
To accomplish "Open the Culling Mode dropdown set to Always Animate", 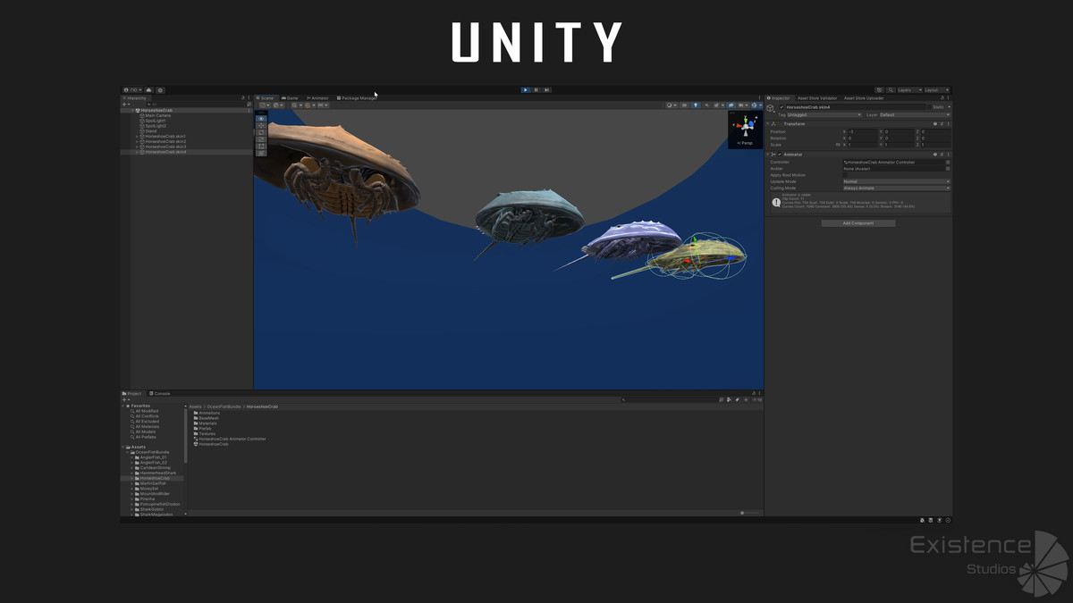I will tap(894, 188).
